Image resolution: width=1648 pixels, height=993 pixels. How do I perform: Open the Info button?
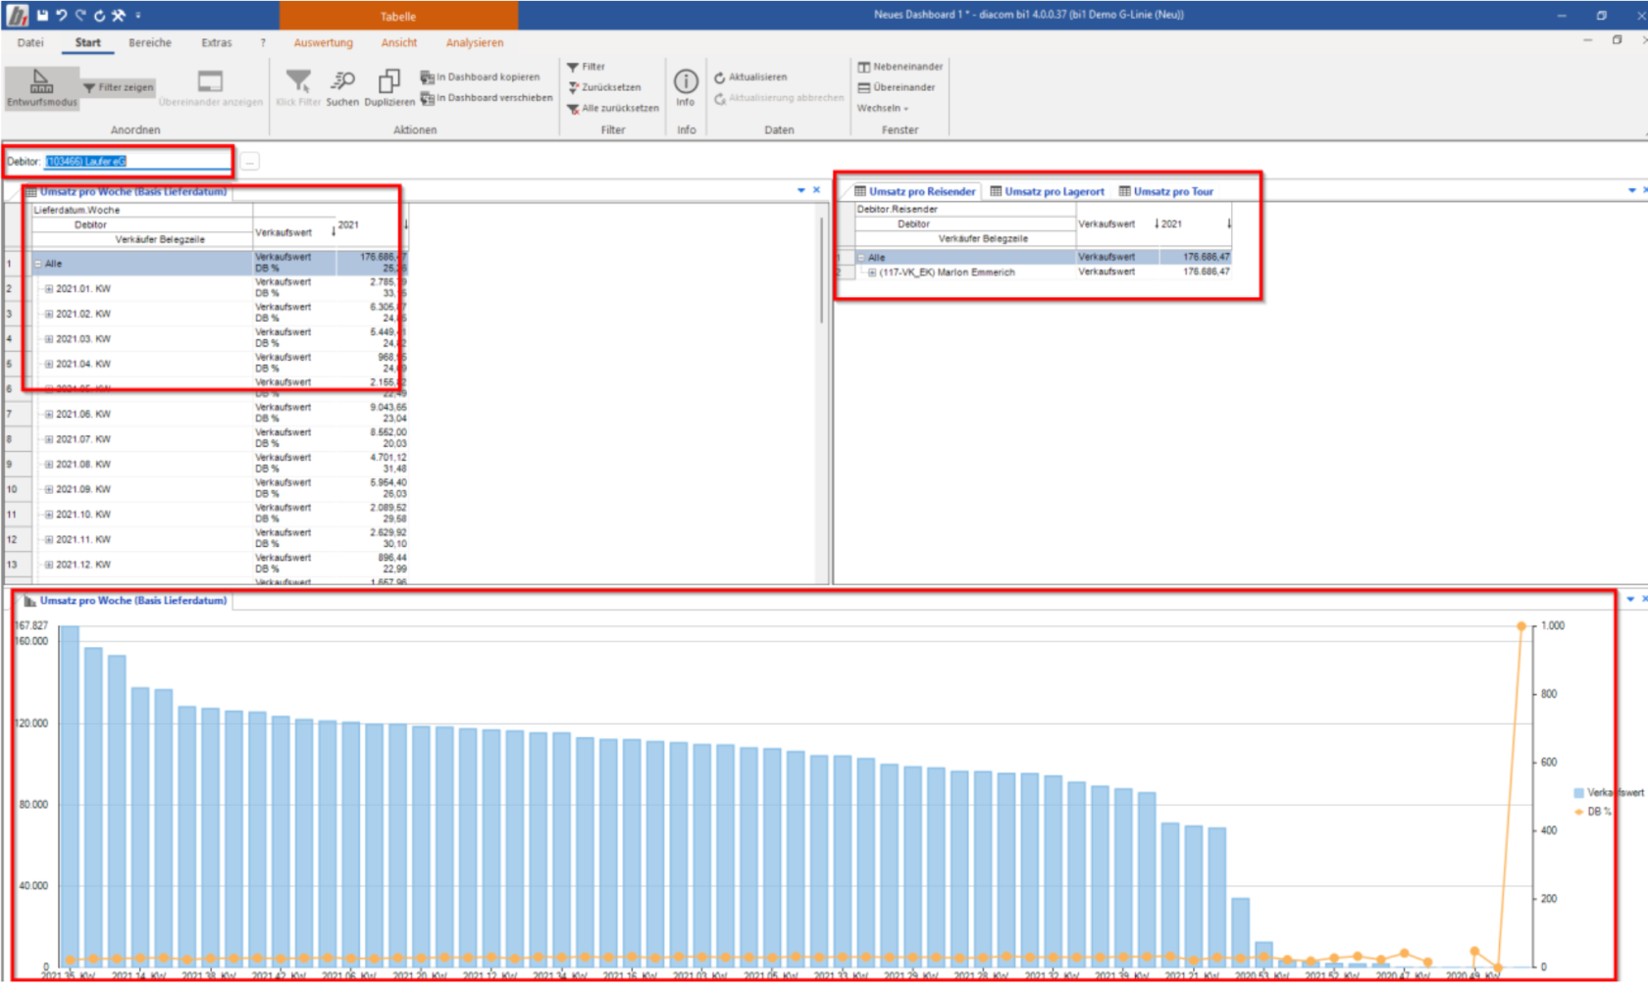[686, 87]
